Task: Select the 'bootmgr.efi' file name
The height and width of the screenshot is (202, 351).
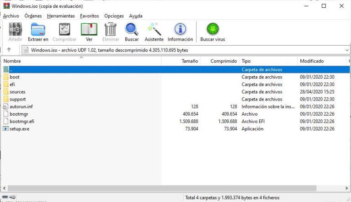Action: click(22, 122)
